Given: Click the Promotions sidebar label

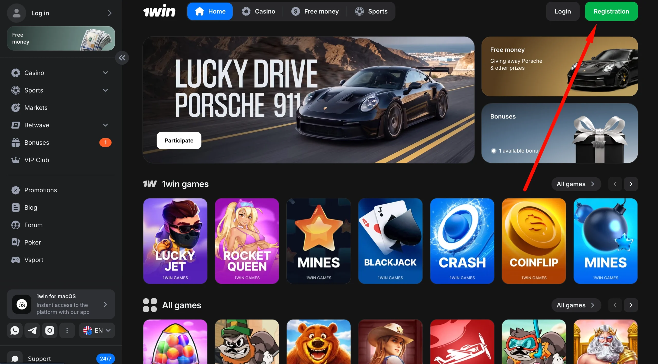Looking at the screenshot, I should point(41,190).
